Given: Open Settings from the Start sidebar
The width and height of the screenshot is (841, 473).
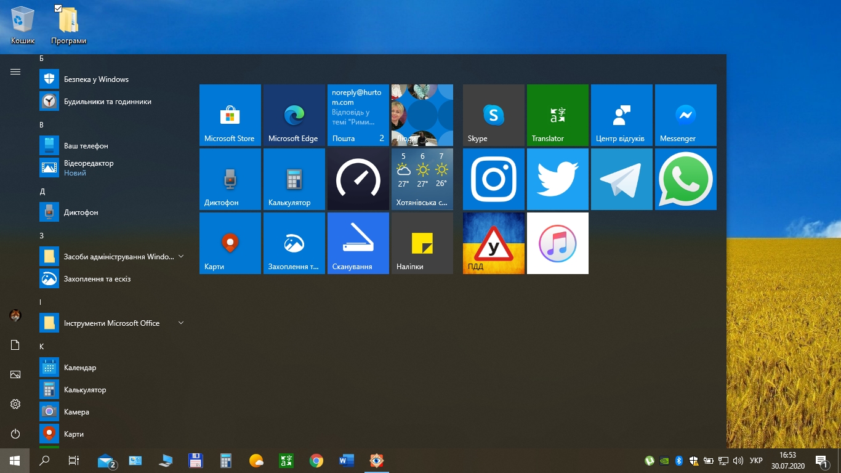Looking at the screenshot, I should pyautogui.click(x=15, y=404).
